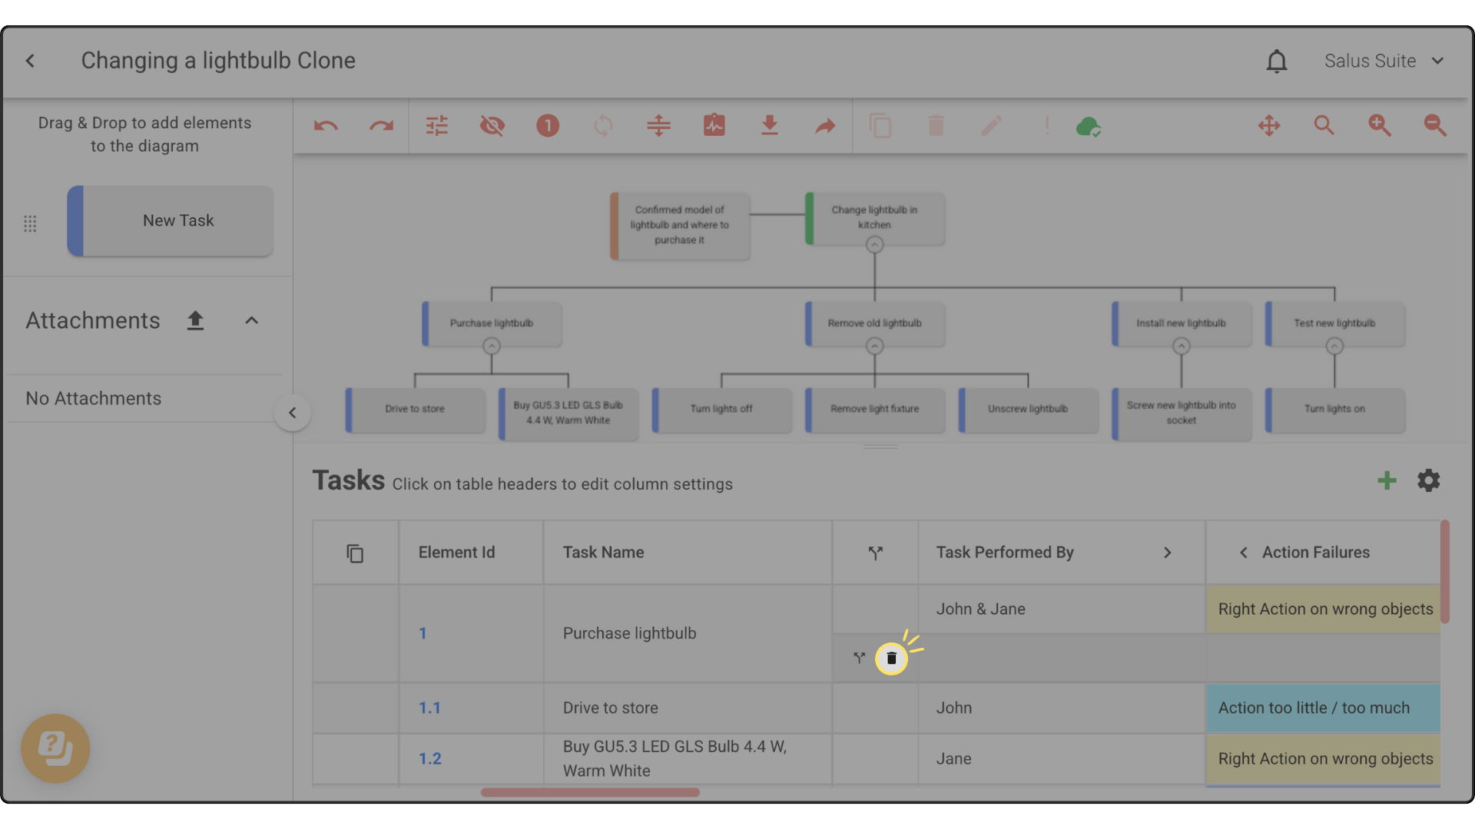The image size is (1475, 829).
Task: Open the diagram settings sliders icon
Action: [x=436, y=126]
